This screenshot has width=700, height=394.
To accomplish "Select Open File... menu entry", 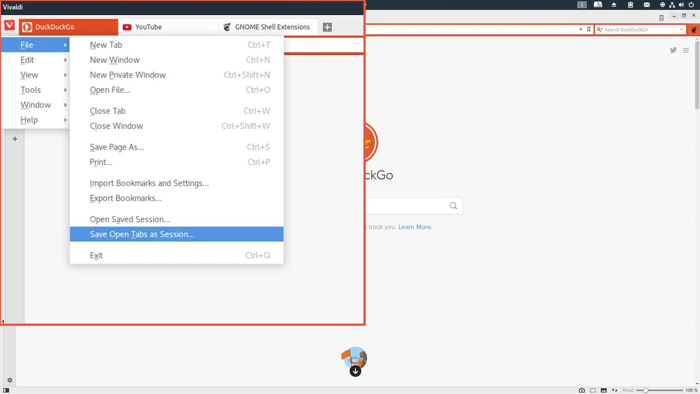I will (x=176, y=90).
